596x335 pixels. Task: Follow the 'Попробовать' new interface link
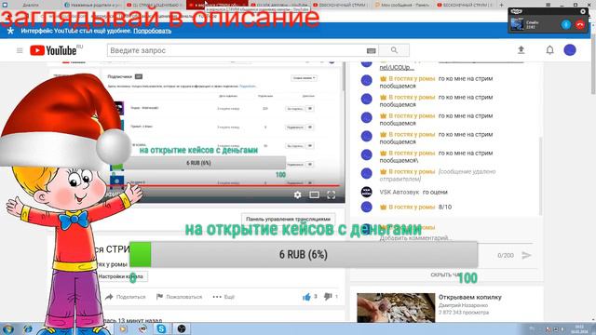tap(152, 31)
